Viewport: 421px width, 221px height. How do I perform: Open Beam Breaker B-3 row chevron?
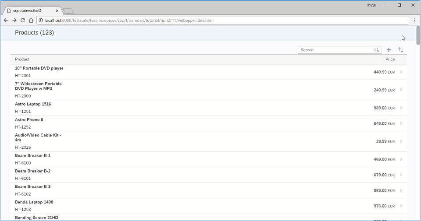[x=401, y=190]
